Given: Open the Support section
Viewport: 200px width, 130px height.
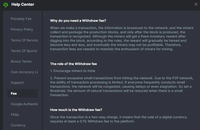Looking at the screenshot, I should [17, 83].
